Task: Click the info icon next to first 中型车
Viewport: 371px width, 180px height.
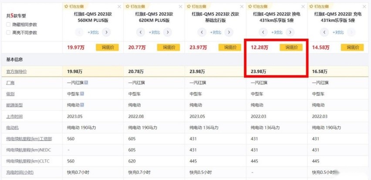Action: [x=82, y=94]
